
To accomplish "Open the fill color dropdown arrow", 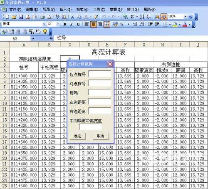I will (x=180, y=25).
